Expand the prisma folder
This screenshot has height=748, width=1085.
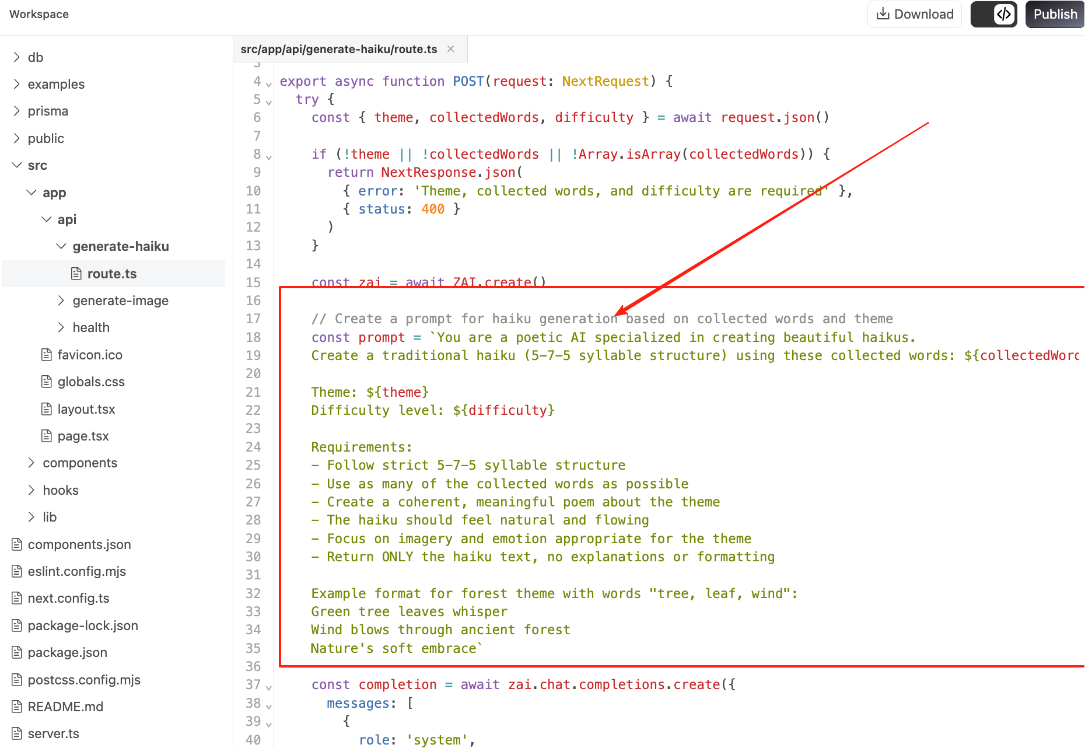tap(48, 111)
